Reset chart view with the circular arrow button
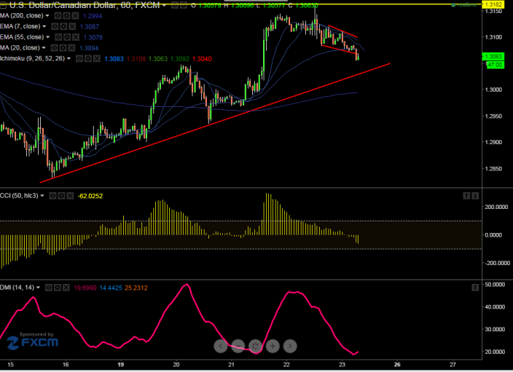 coord(255,346)
